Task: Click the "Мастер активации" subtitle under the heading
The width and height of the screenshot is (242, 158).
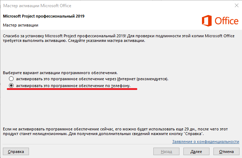Action: 20,25
